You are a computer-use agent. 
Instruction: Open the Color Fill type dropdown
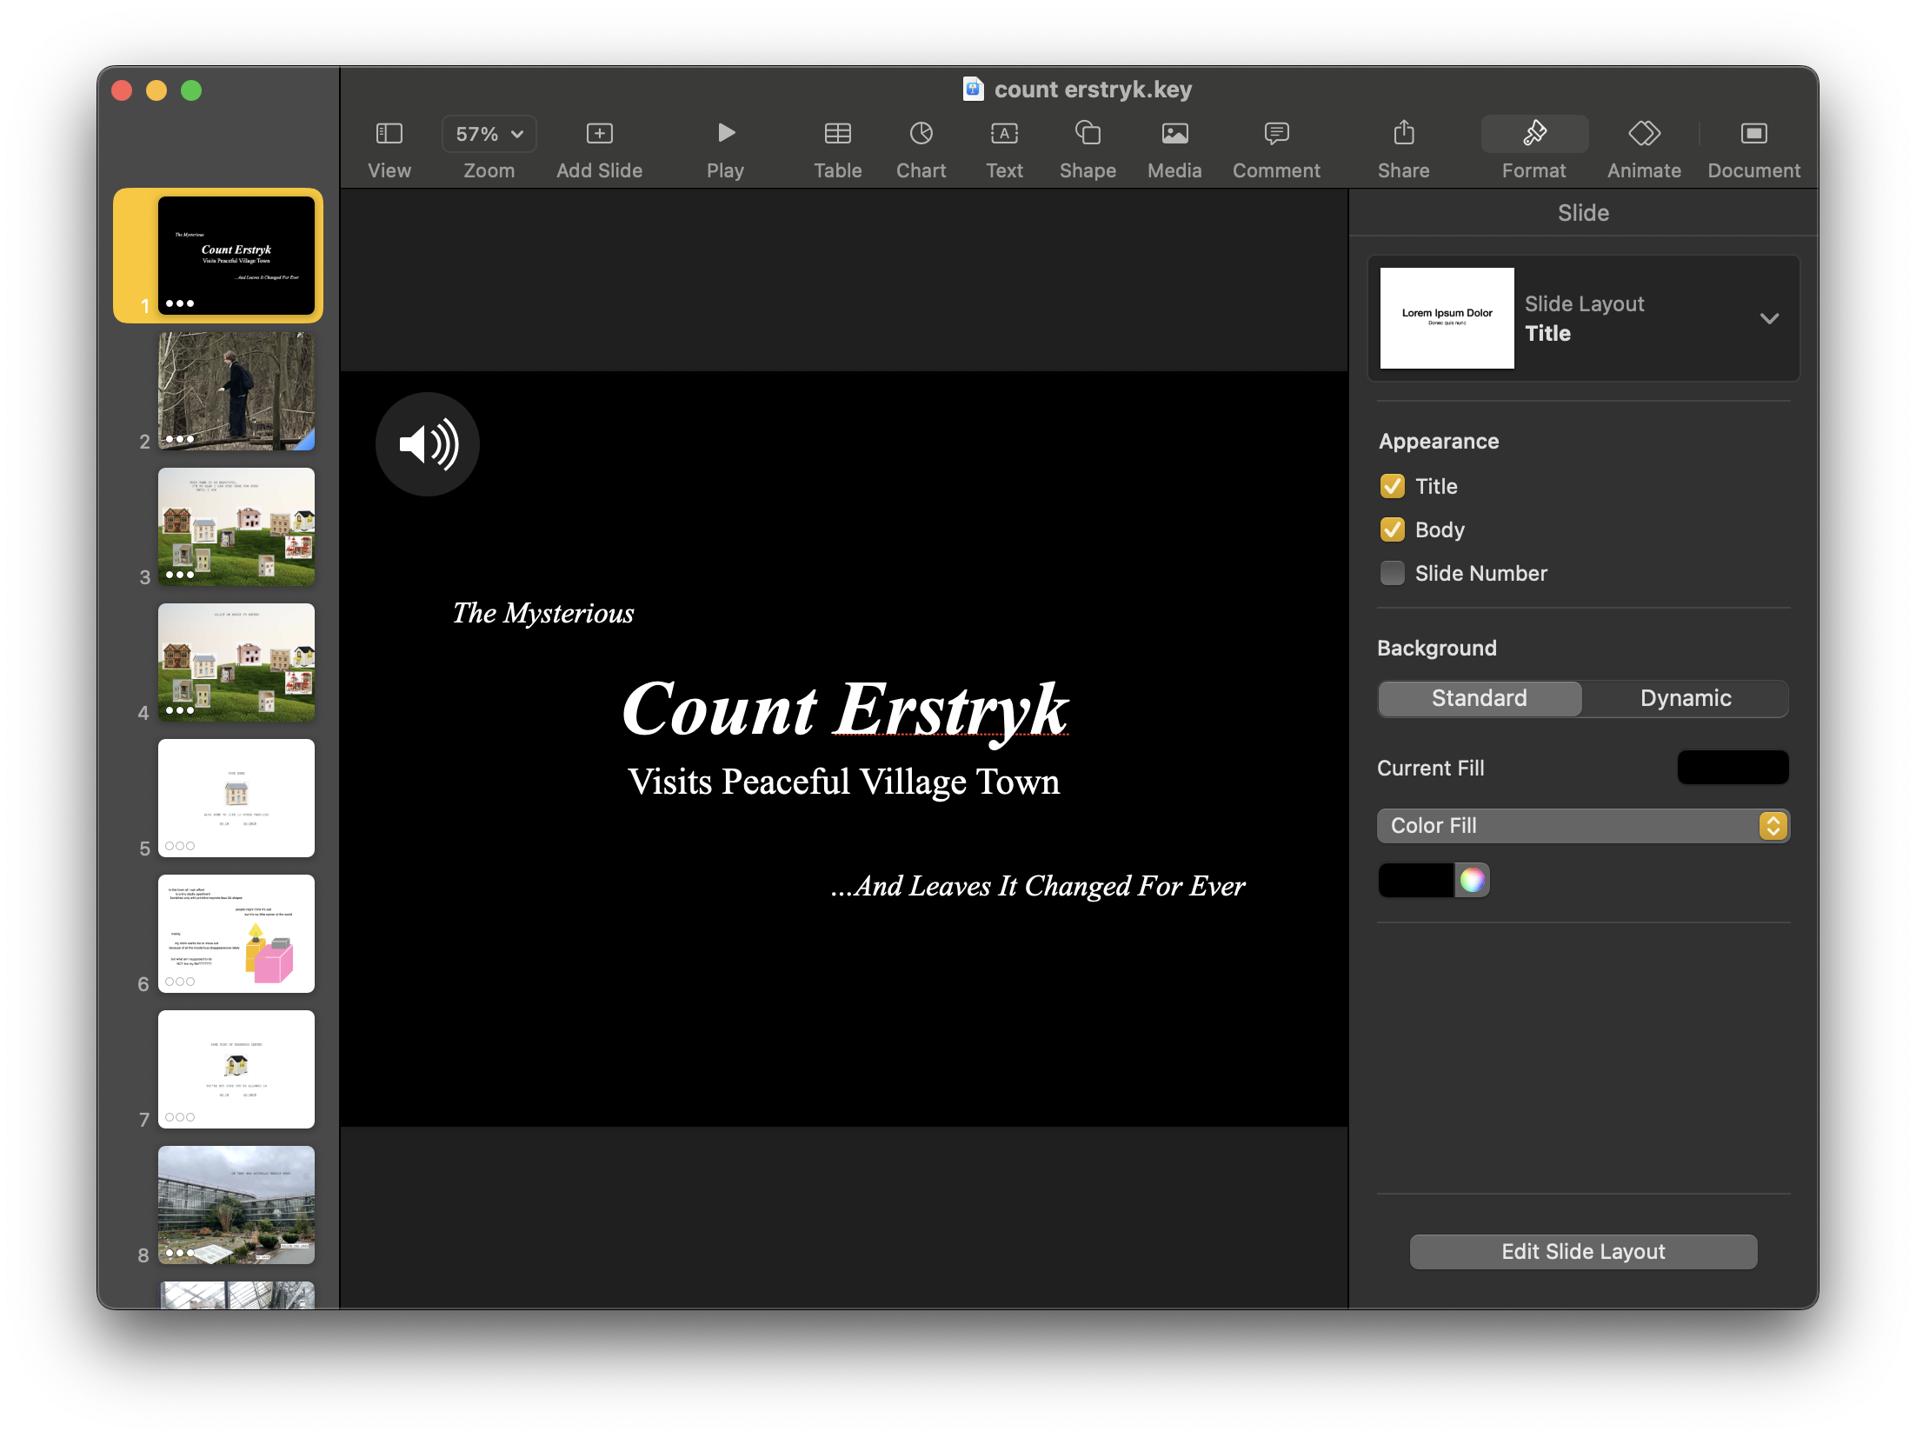coord(1582,825)
